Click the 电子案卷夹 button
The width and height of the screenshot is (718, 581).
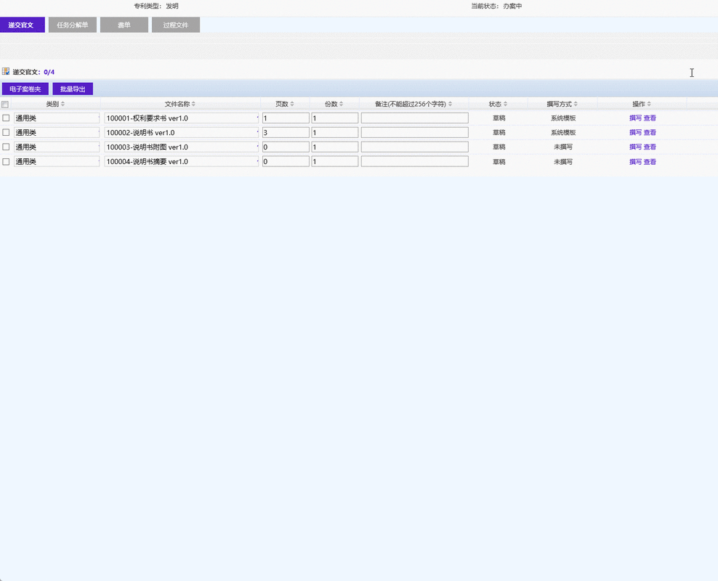(25, 89)
